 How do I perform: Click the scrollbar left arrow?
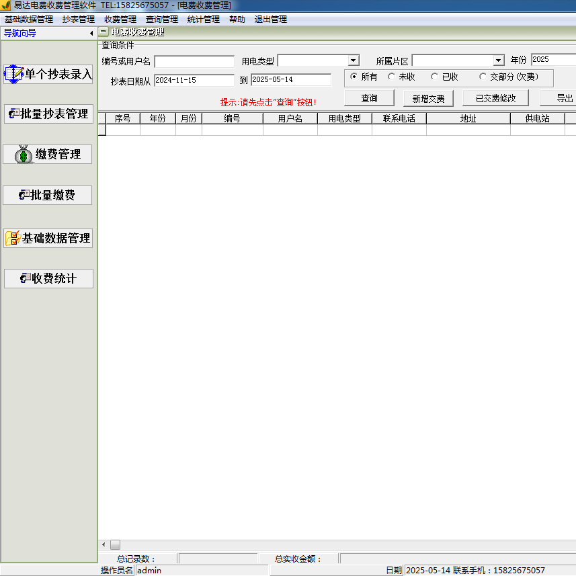104,544
